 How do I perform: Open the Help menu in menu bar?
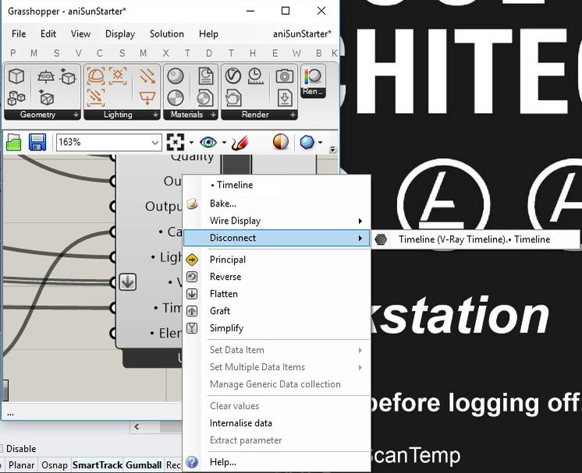(208, 34)
